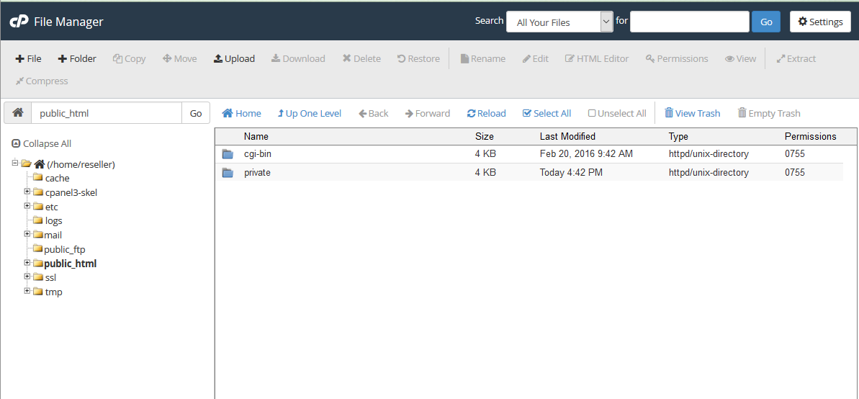Click the home icon beside path field
Screen dimensions: 859x399
point(18,113)
